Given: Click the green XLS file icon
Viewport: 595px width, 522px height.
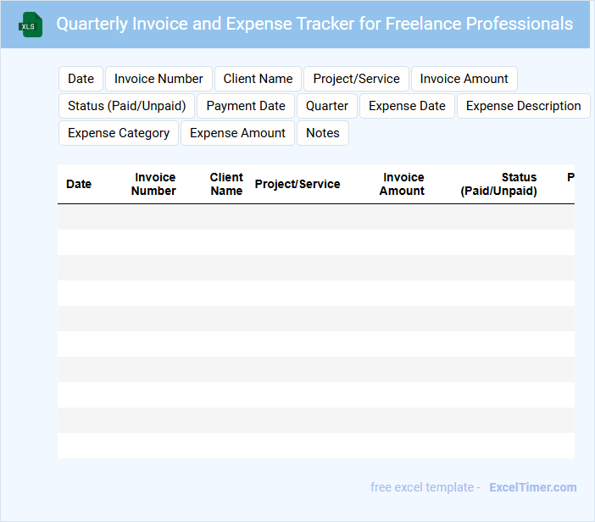Looking at the screenshot, I should click(31, 25).
